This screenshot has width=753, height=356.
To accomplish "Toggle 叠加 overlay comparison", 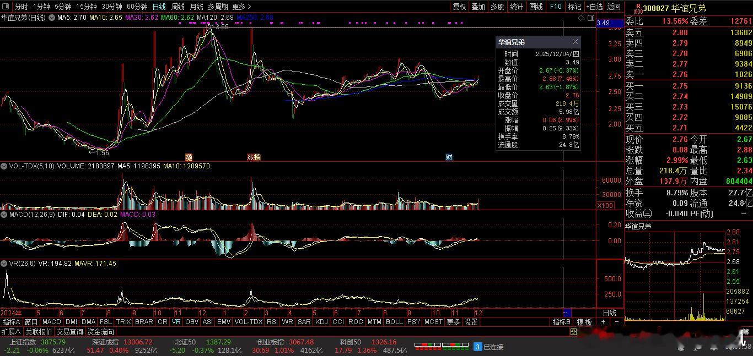I will [478, 7].
